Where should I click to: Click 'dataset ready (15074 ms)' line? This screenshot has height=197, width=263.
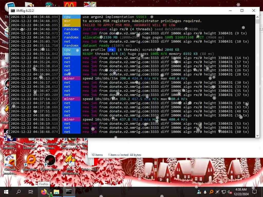pyautogui.click(x=107, y=46)
